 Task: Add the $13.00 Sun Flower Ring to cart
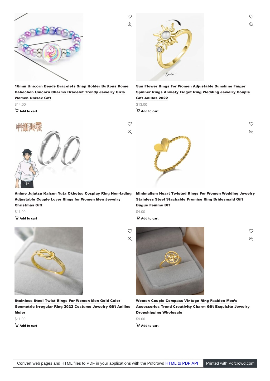tap(147, 111)
